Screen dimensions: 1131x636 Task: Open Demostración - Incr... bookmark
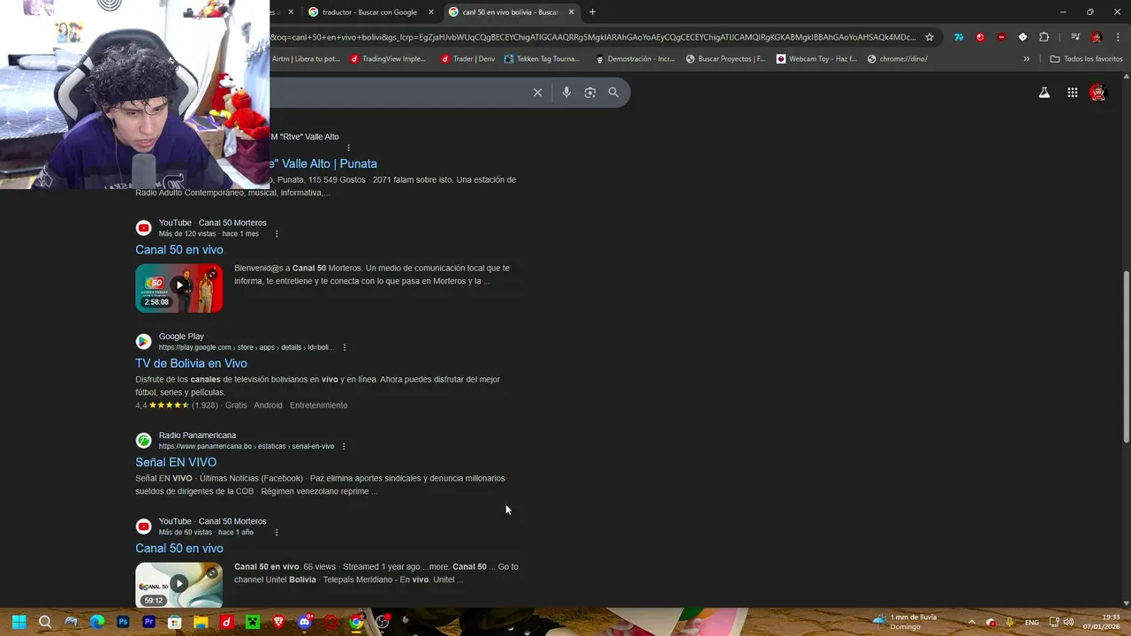(635, 59)
